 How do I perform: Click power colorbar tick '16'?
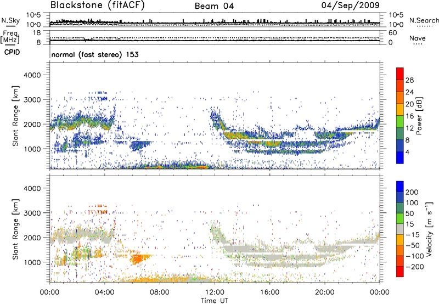click(x=409, y=116)
